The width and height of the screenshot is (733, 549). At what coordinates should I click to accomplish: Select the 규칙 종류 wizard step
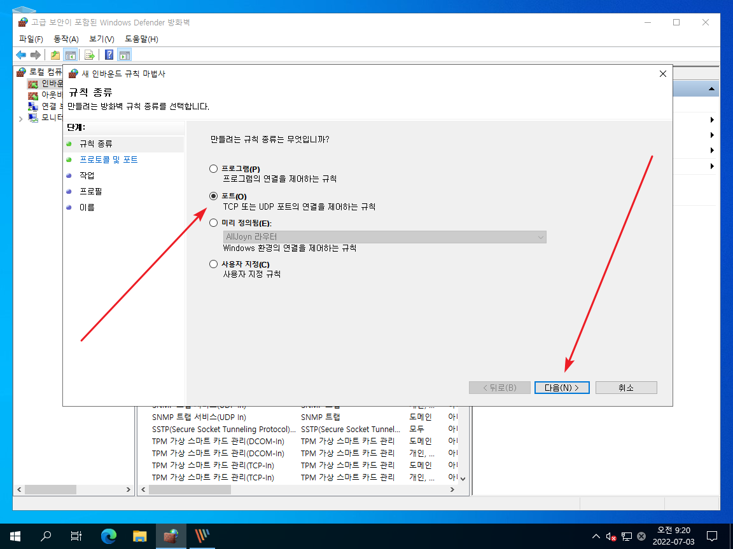click(96, 144)
